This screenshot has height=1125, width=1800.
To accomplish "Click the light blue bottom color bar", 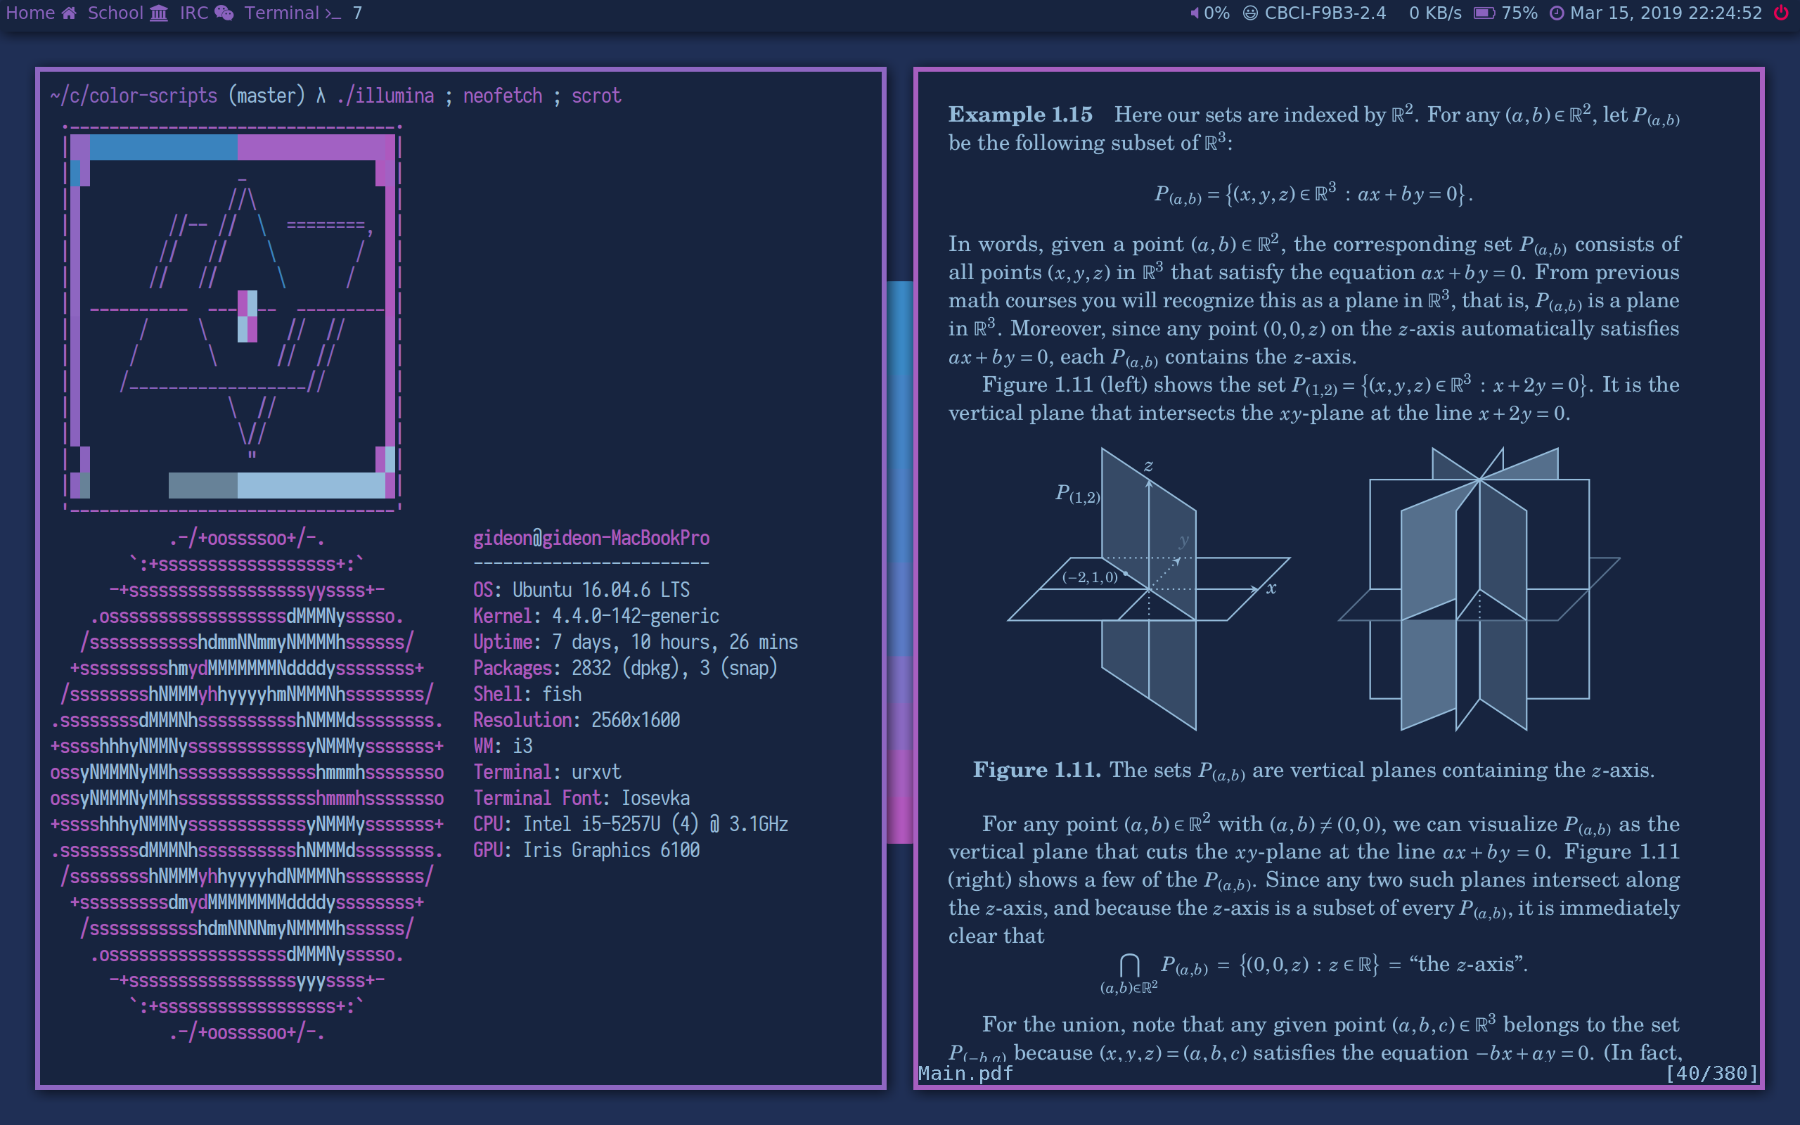I will coord(311,485).
